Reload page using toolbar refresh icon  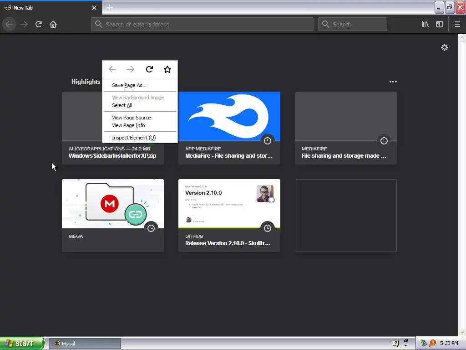pyautogui.click(x=39, y=24)
